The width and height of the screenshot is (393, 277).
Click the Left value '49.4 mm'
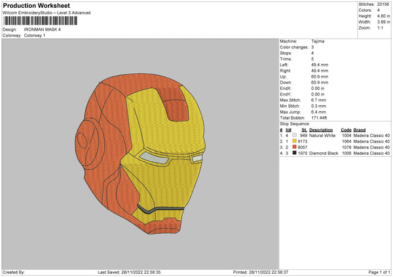click(x=320, y=65)
